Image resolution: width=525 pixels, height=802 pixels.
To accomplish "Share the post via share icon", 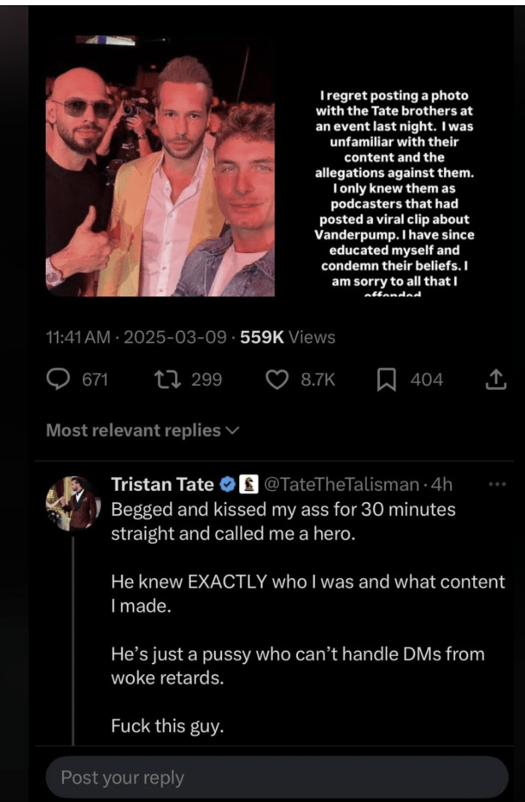I will click(x=497, y=379).
